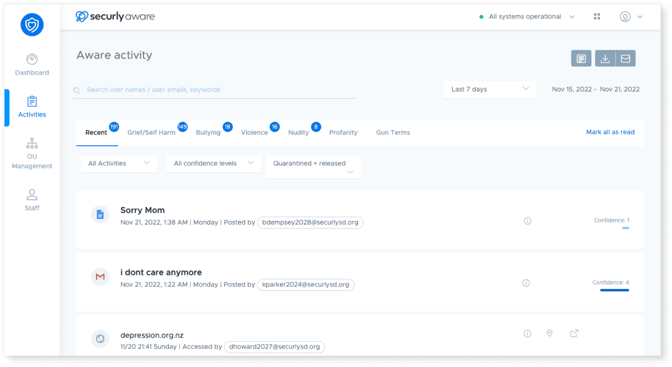Switch to Grief/Self Harm tab
The image size is (672, 367).
[152, 132]
